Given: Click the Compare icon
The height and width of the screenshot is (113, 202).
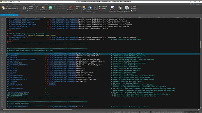Looking at the screenshot, I should tap(96, 8).
